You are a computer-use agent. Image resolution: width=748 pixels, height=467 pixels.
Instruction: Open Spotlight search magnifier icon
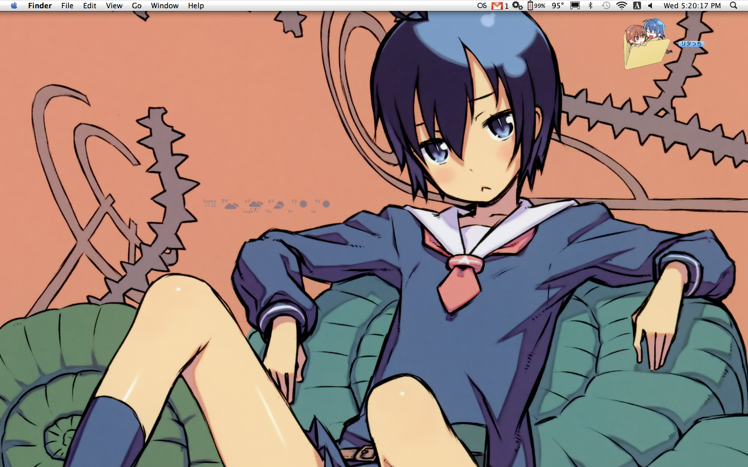click(733, 6)
